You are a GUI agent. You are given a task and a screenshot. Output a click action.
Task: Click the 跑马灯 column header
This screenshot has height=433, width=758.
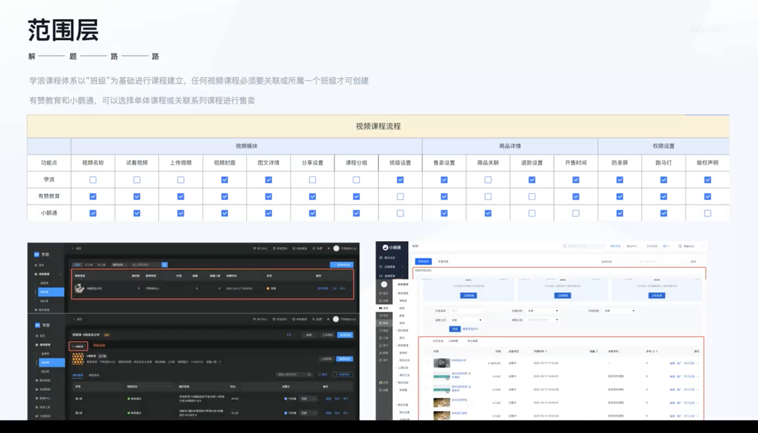[663, 163]
